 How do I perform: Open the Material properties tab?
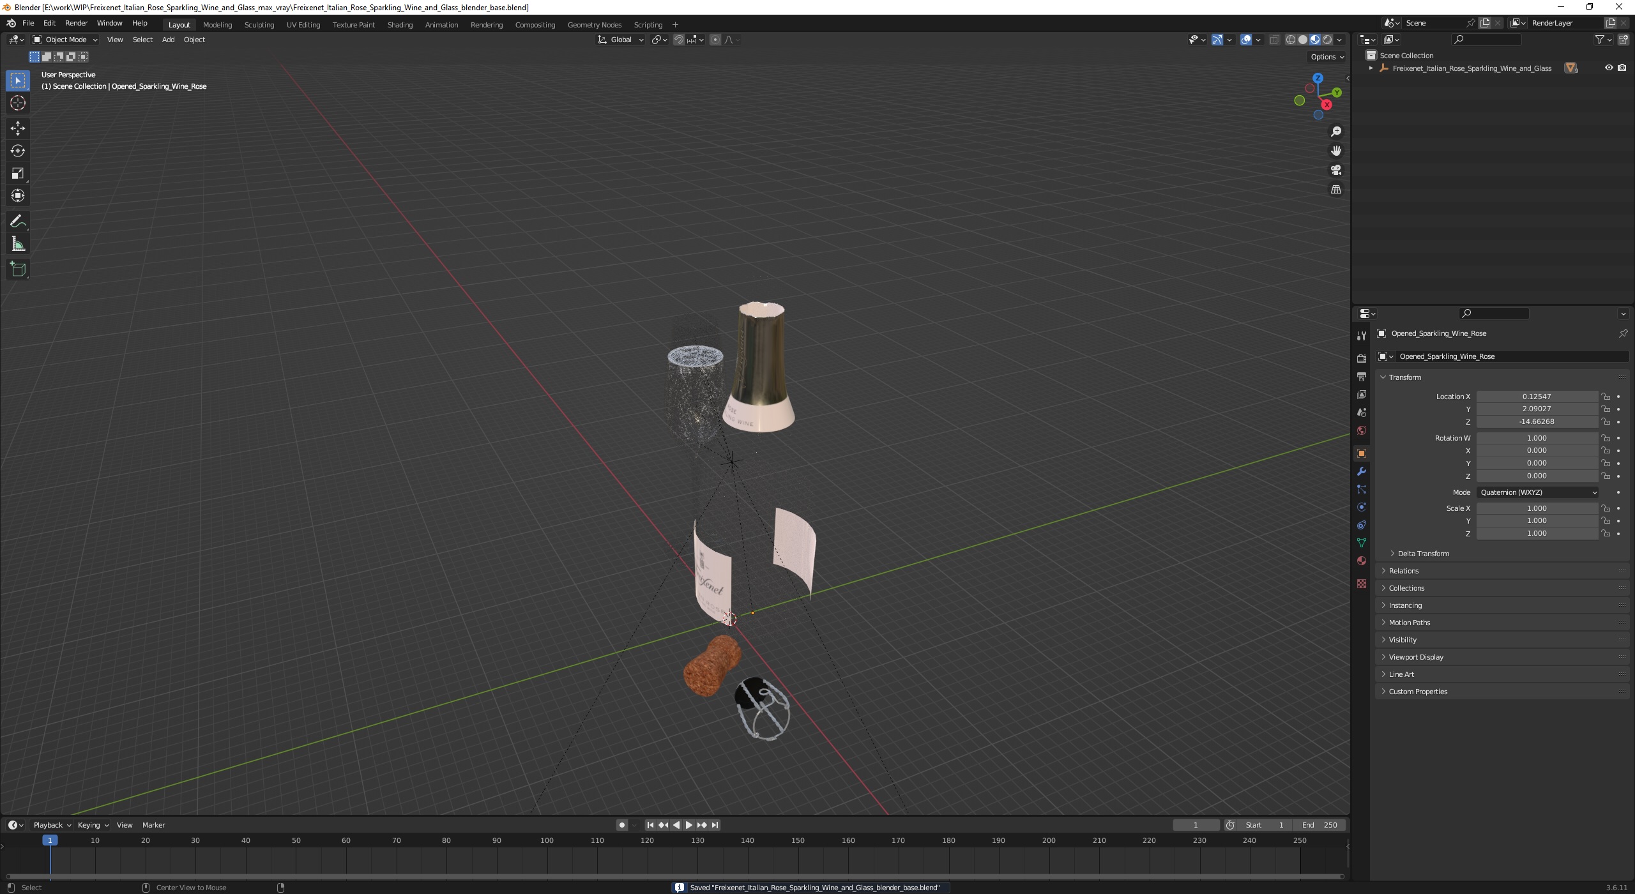tap(1362, 561)
